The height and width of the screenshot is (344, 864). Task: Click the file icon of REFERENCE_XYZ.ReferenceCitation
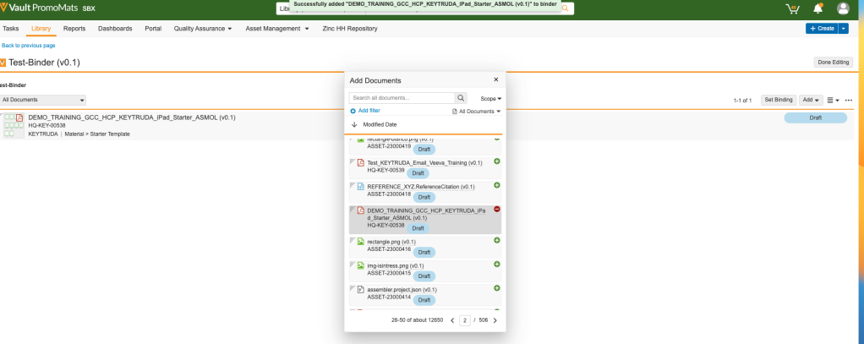tap(361, 186)
